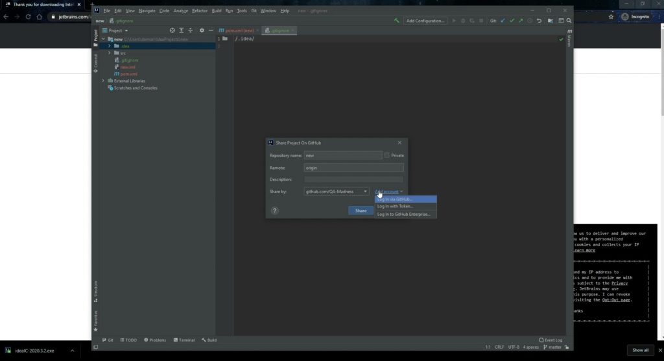This screenshot has height=361, width=664.
Task: Open the Refactor menu
Action: (x=200, y=10)
